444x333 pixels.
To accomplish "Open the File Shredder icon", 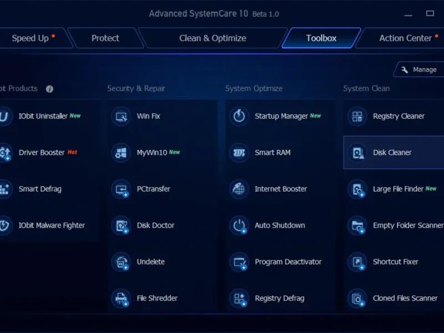I will tap(121, 298).
